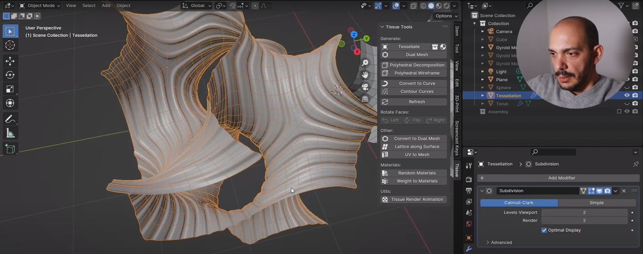Select the Add Cube tool

click(10, 149)
